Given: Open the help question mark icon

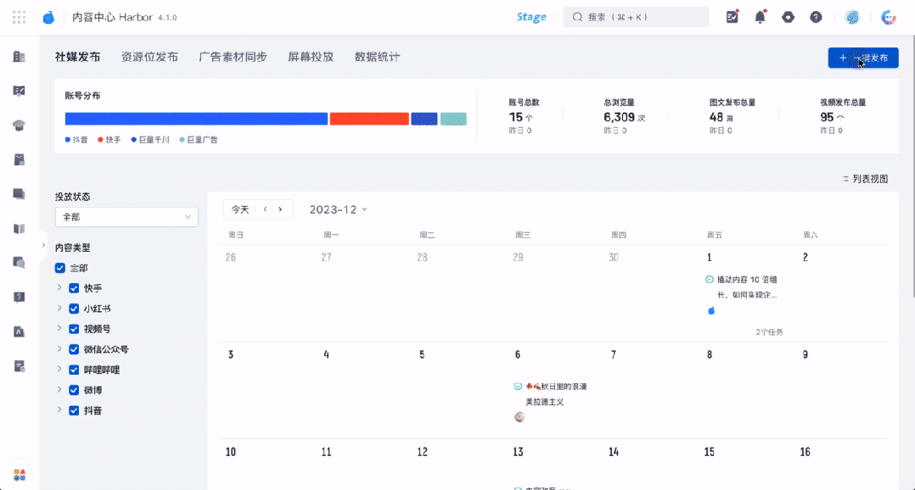Looking at the screenshot, I should [x=816, y=17].
